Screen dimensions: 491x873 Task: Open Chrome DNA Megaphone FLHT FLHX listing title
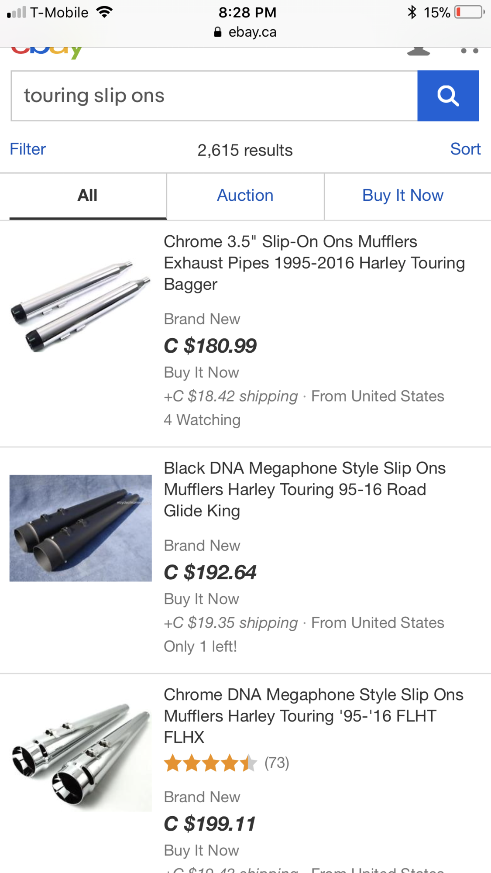pyautogui.click(x=313, y=716)
